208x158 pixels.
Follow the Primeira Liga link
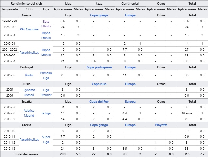pos(46,75)
